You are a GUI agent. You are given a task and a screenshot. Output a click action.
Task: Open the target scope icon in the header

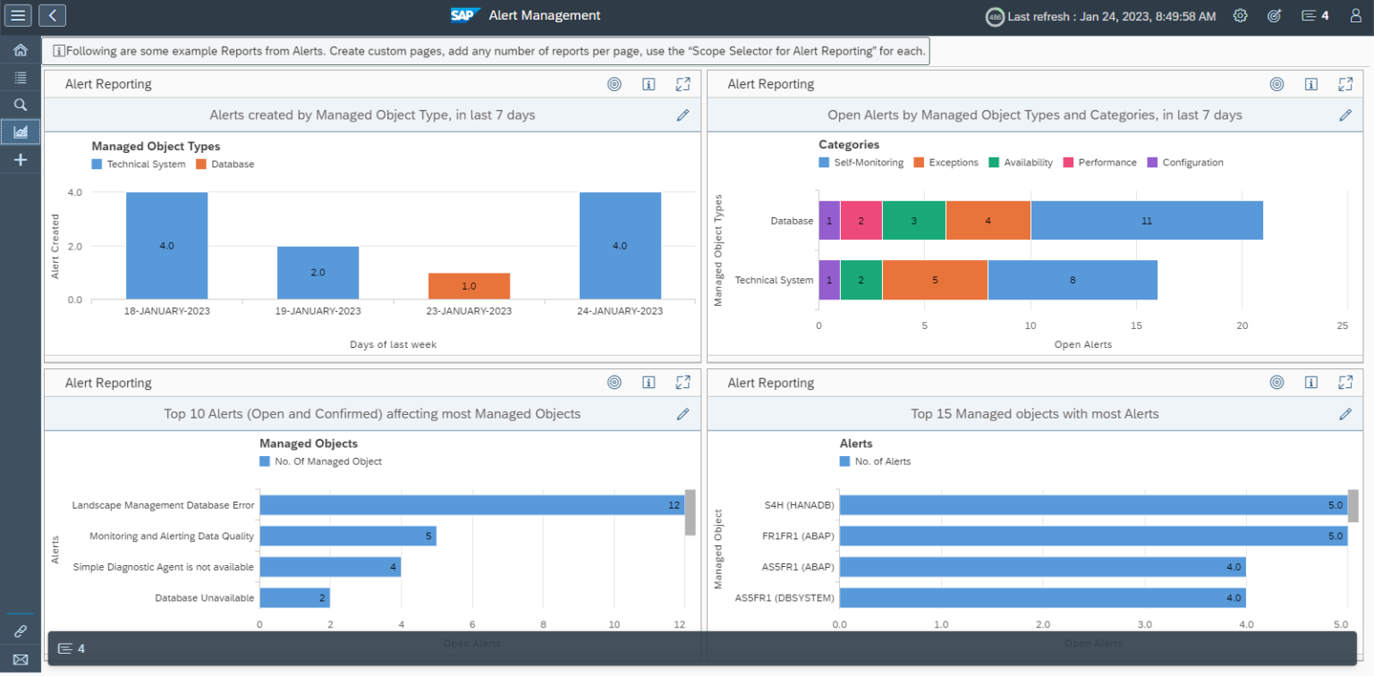point(1275,15)
